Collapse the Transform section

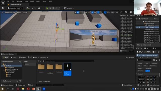137,74
